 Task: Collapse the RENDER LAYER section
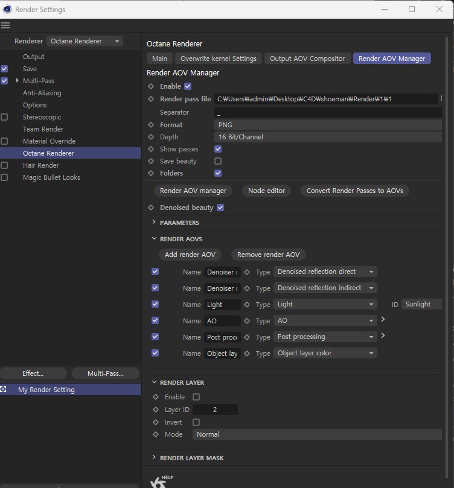point(154,382)
